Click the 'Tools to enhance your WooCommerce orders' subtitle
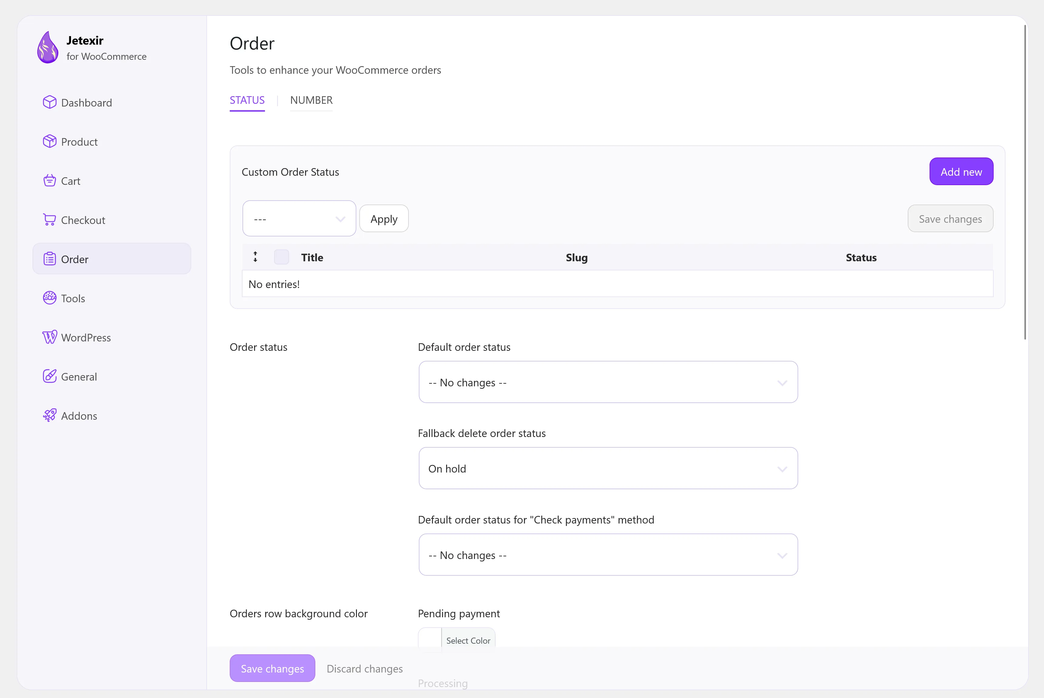Image resolution: width=1044 pixels, height=698 pixels. point(335,70)
